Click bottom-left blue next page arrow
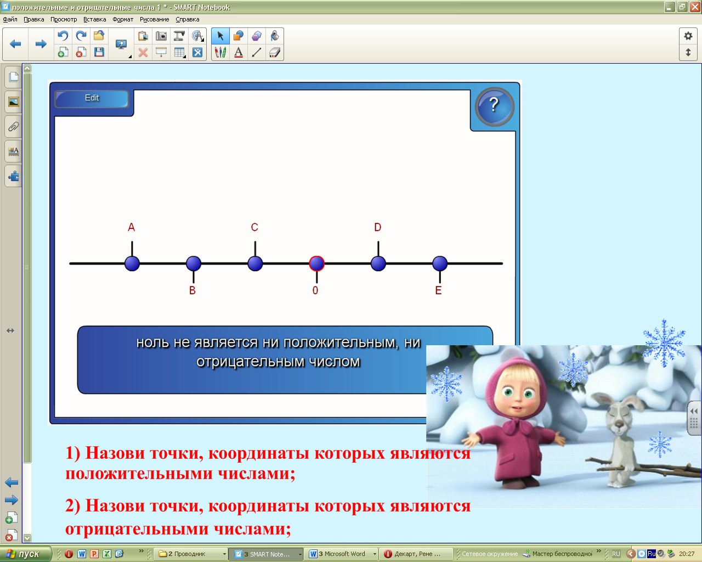Screen dimensions: 702x562 click(12, 500)
